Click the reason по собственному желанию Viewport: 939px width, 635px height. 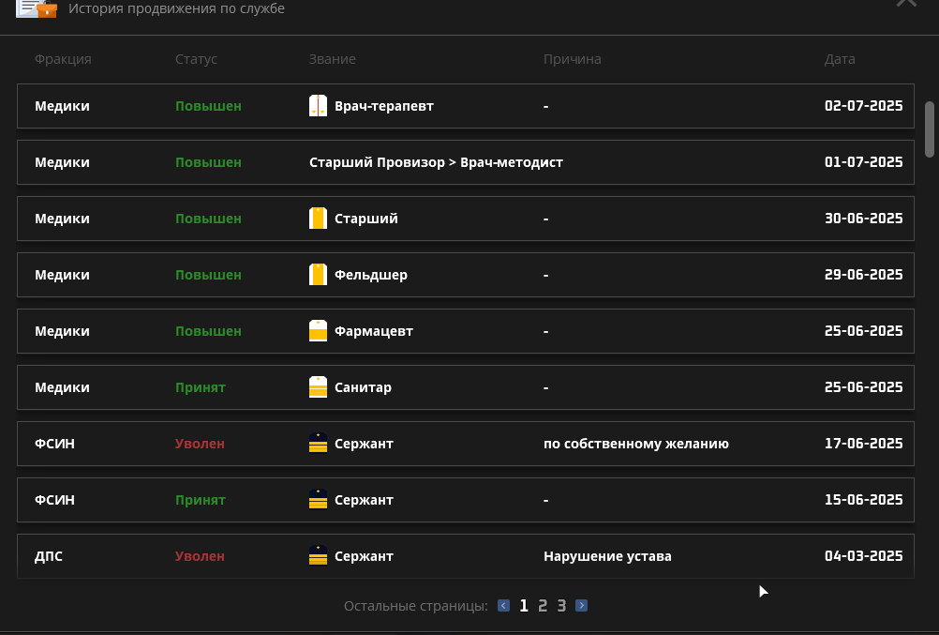636,445
